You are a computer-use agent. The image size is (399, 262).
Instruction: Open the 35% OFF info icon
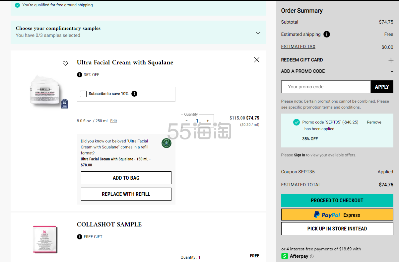click(x=80, y=75)
